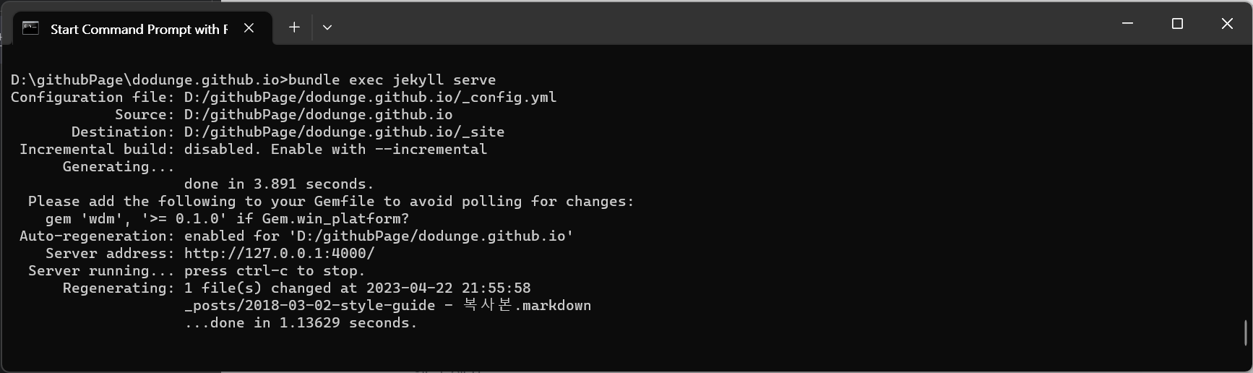Click the 'press ctrl-c to stop.' text
1253x373 pixels.
pos(275,271)
